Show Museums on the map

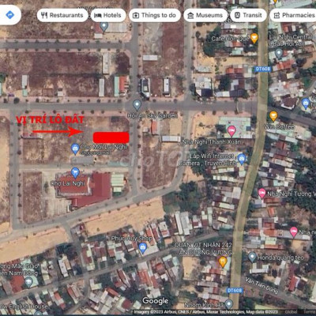pyautogui.click(x=205, y=15)
